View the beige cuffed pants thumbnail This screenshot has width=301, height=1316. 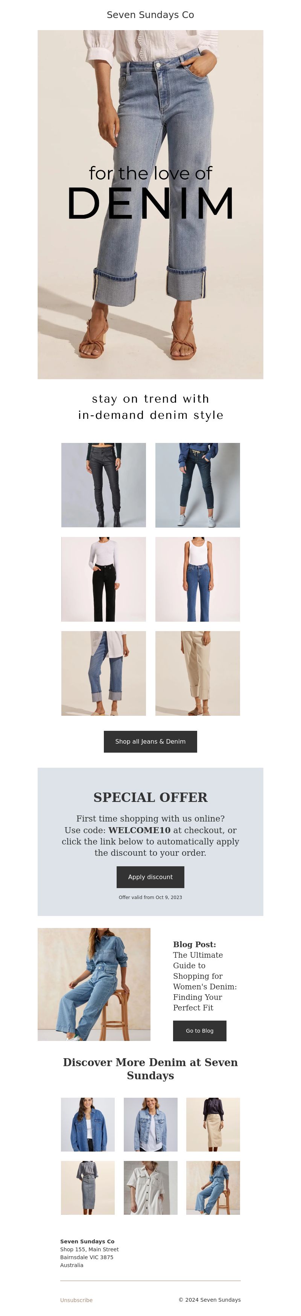(x=197, y=673)
